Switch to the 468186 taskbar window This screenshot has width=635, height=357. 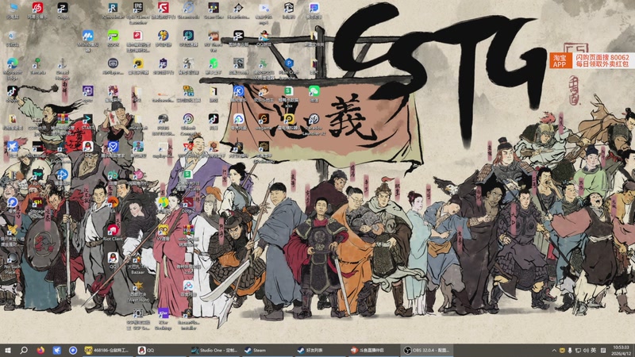pyautogui.click(x=107, y=350)
